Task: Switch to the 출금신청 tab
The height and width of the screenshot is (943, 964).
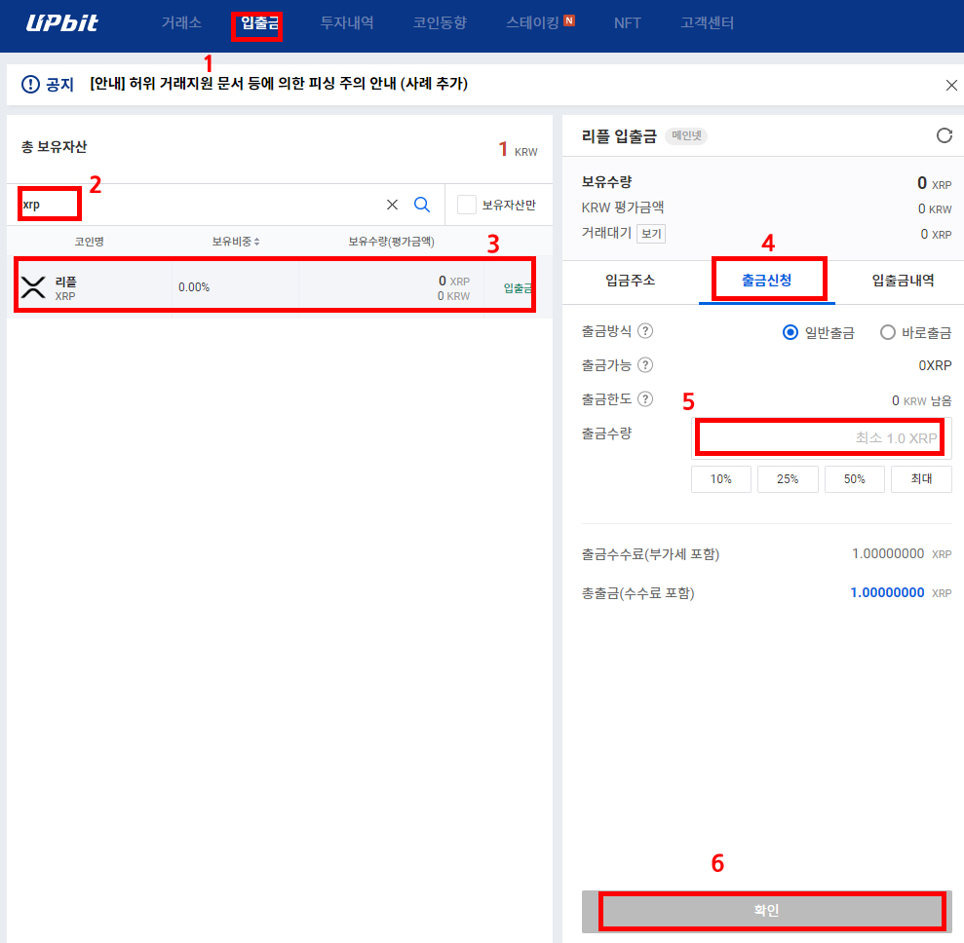Action: pyautogui.click(x=767, y=281)
